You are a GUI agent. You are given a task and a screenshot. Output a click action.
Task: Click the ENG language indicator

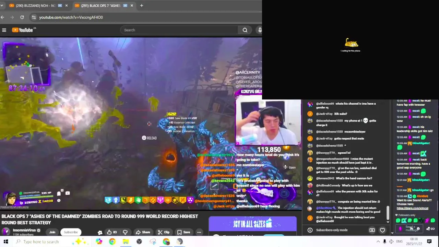[399, 242]
